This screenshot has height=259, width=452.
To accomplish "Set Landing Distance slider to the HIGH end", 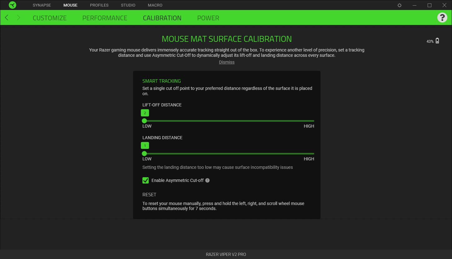I will pos(314,154).
